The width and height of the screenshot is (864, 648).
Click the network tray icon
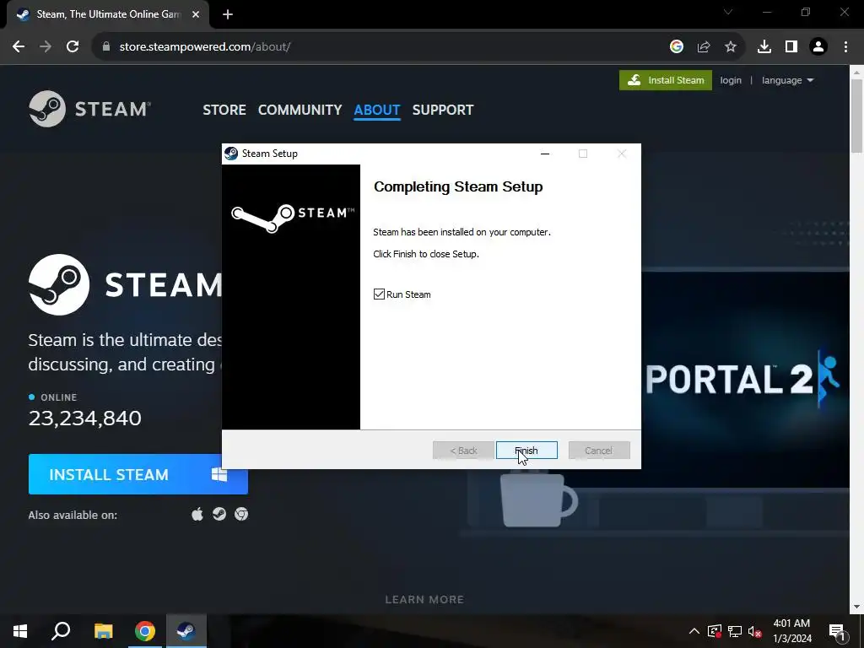(735, 631)
